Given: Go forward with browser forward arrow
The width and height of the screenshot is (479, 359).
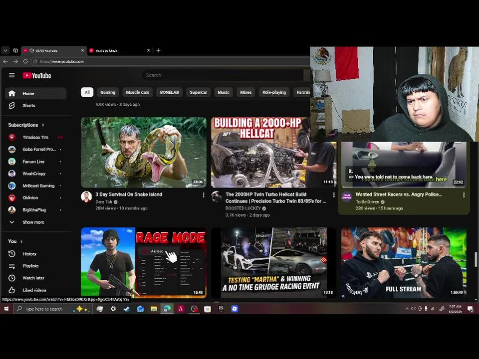Looking at the screenshot, I should [15, 61].
